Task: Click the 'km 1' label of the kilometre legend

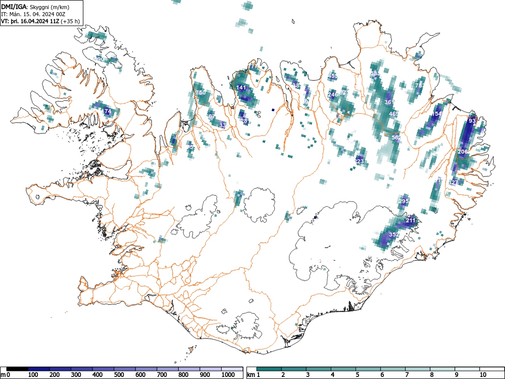Action: click(x=254, y=375)
